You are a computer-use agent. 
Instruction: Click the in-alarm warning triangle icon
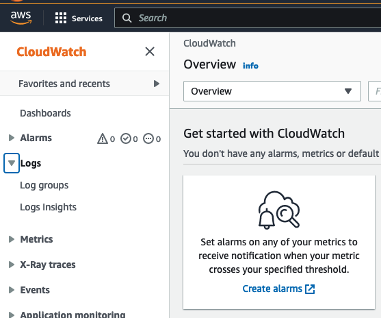tap(103, 138)
